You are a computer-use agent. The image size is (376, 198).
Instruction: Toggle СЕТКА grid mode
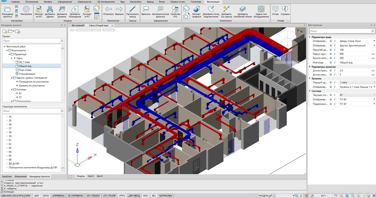tap(46, 196)
